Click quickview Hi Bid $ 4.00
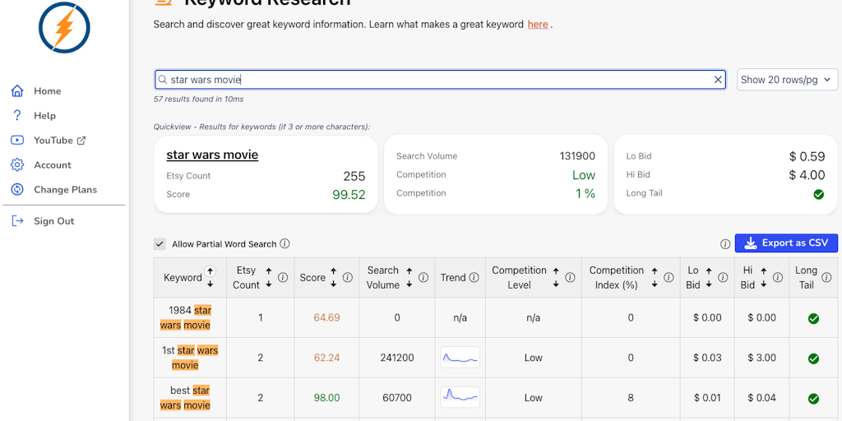This screenshot has width=842, height=421. [807, 175]
